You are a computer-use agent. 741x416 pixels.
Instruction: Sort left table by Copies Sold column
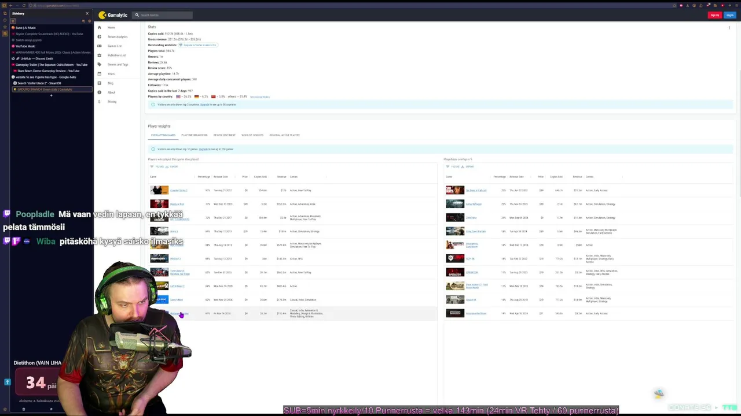point(260,177)
